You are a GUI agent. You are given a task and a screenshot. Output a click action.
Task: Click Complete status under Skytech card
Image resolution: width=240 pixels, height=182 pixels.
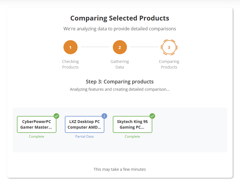[x=133, y=136]
